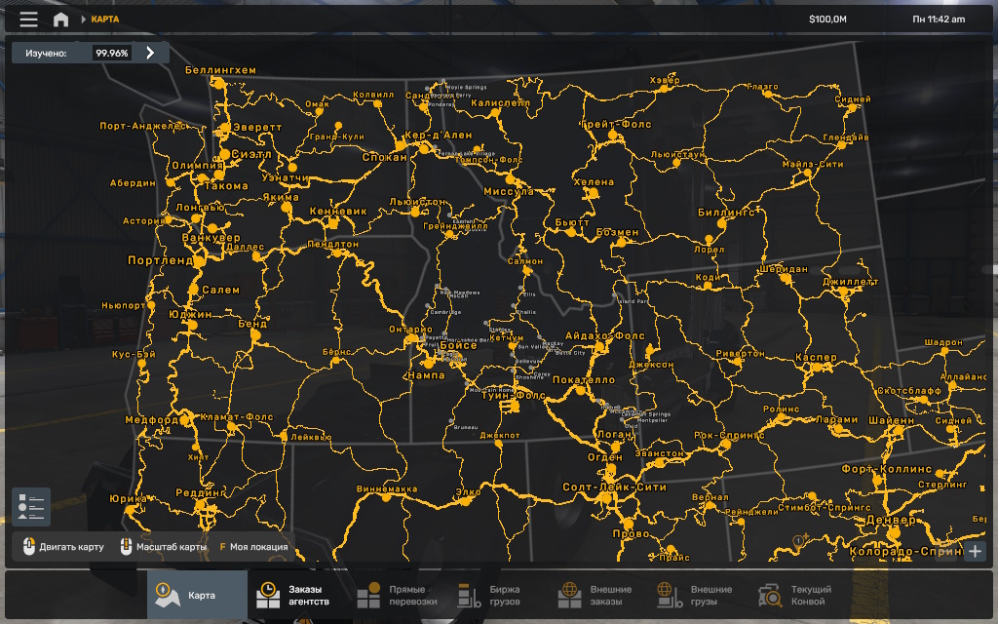The height and width of the screenshot is (624, 998).
Task: Switch to the Карта tab
Action: tap(197, 596)
